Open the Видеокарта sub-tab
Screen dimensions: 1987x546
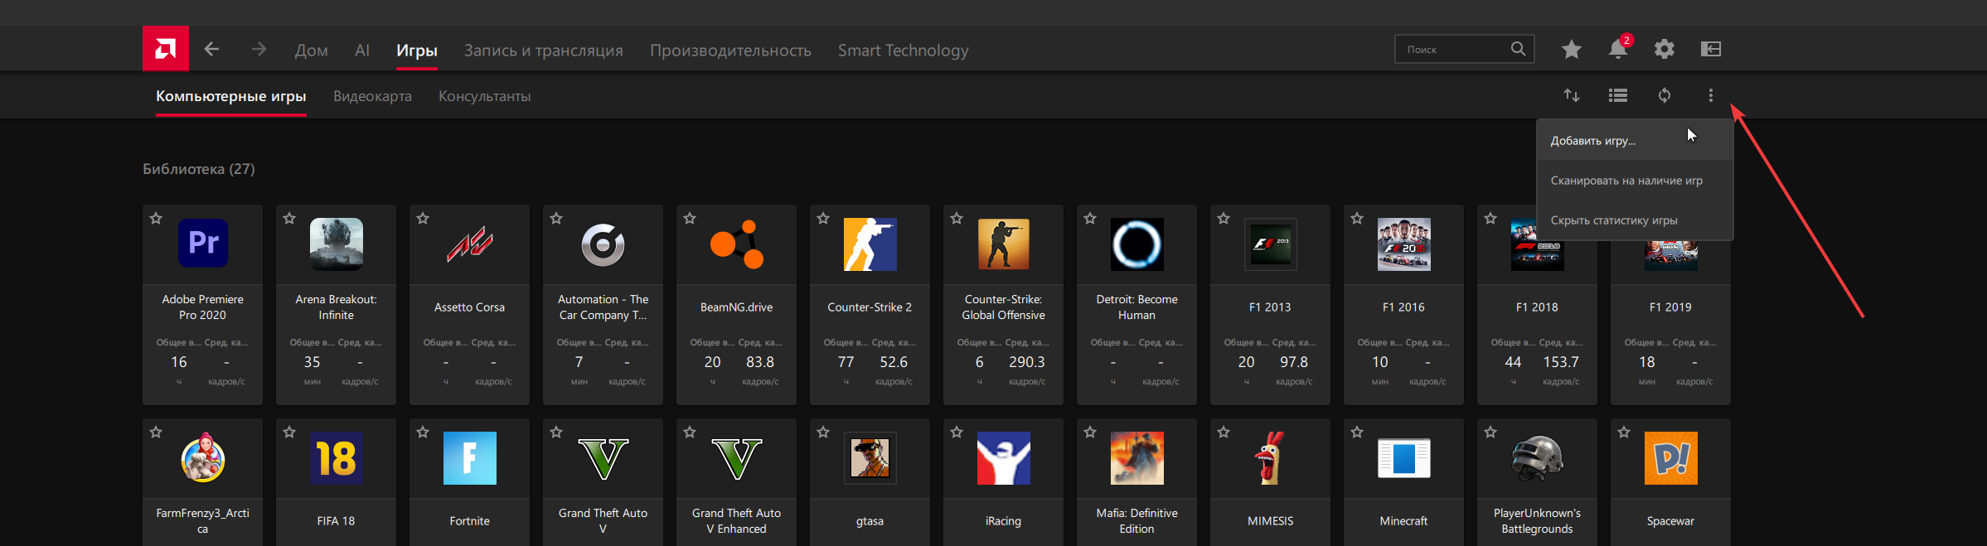(x=372, y=96)
